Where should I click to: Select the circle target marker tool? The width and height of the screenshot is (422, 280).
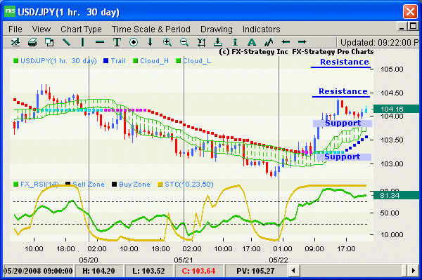(134, 42)
